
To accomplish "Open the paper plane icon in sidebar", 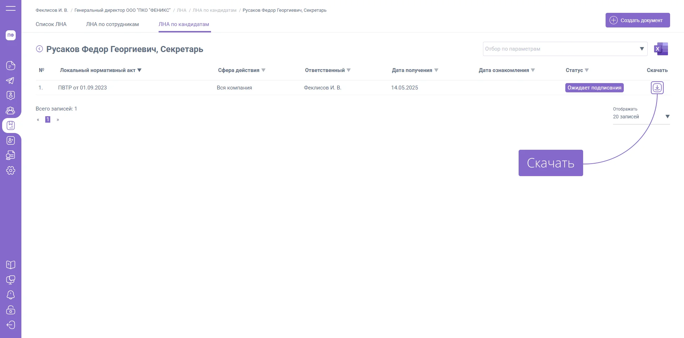I will (11, 81).
